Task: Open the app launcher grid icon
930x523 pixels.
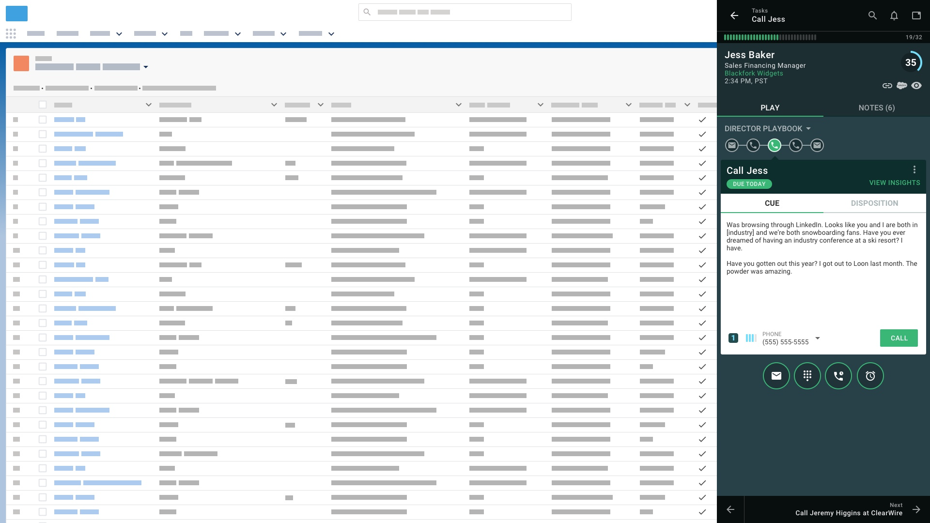Action: coord(11,33)
